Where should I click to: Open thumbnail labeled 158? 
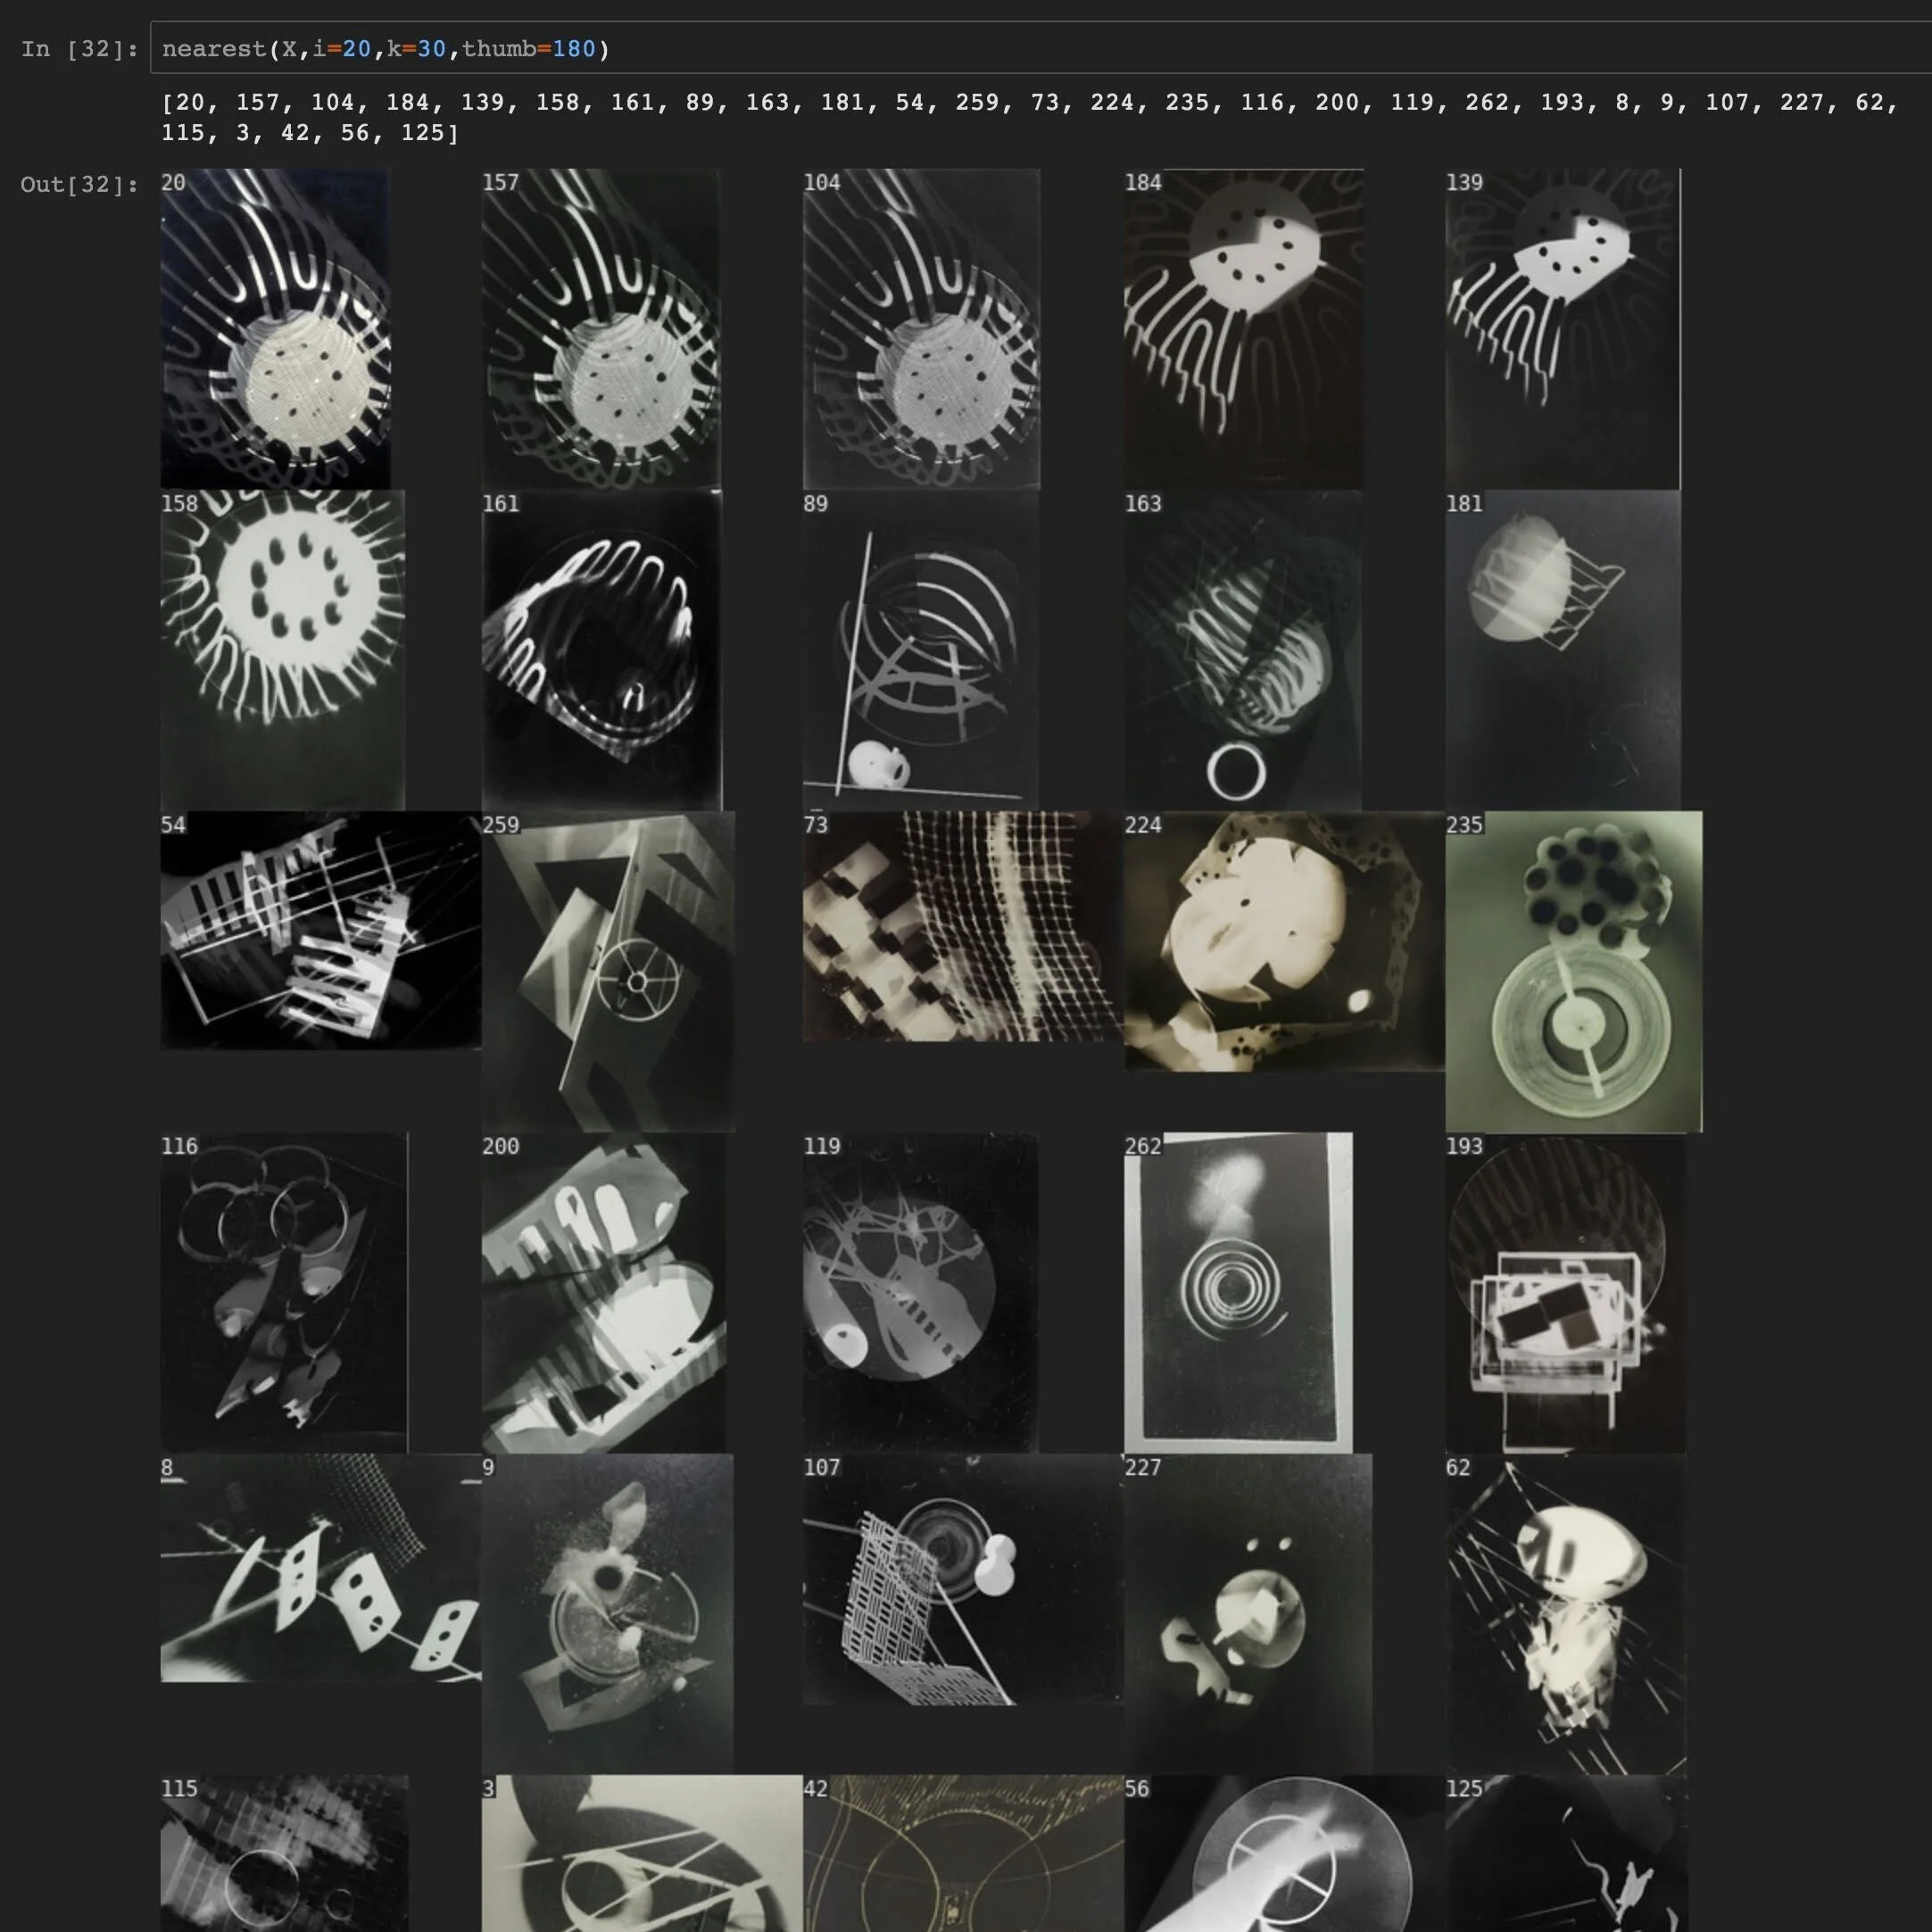pos(282,650)
